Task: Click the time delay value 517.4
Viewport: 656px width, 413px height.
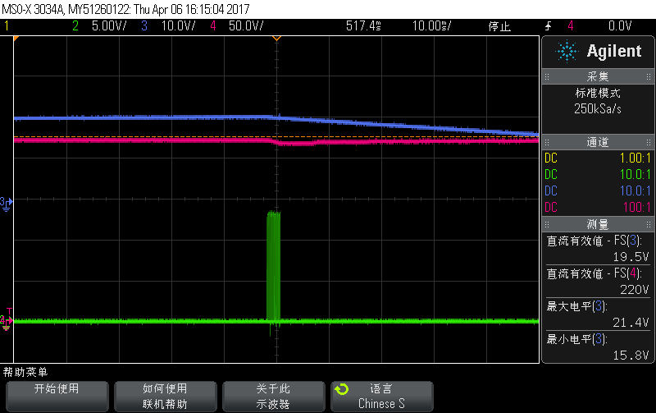Action: (363, 26)
